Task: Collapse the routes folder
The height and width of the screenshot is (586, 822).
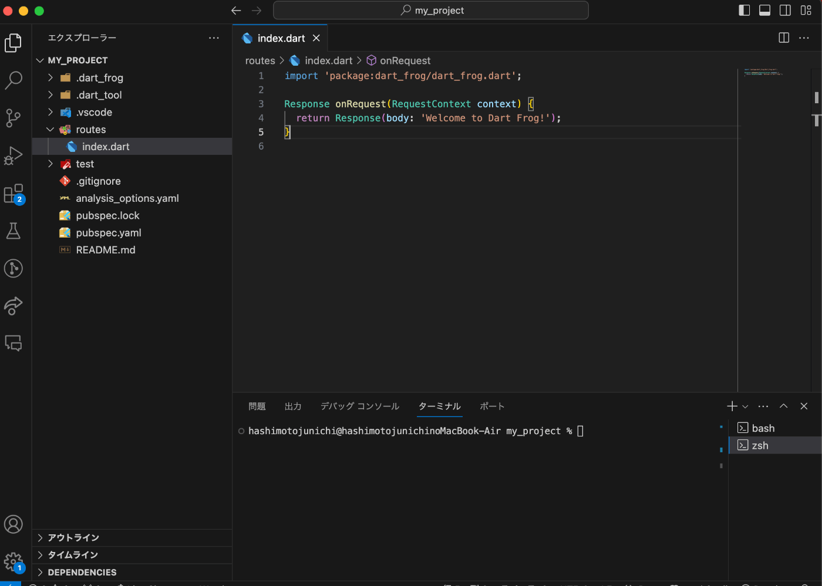Action: tap(90, 129)
